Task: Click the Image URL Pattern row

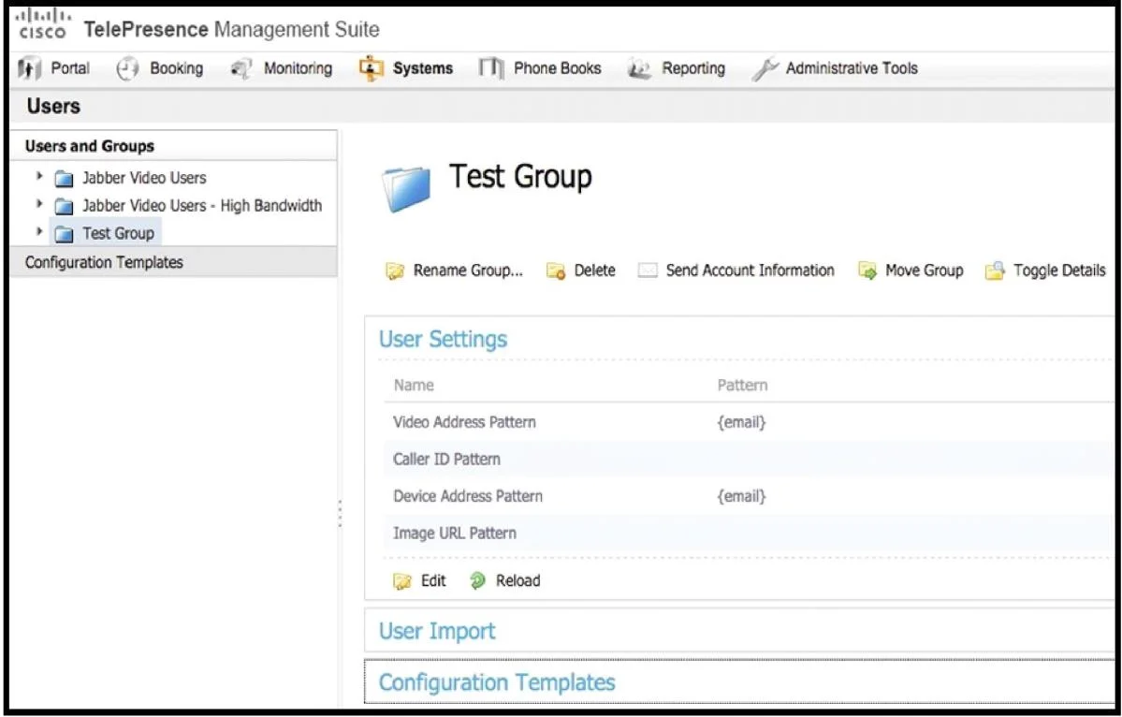Action: pos(748,534)
